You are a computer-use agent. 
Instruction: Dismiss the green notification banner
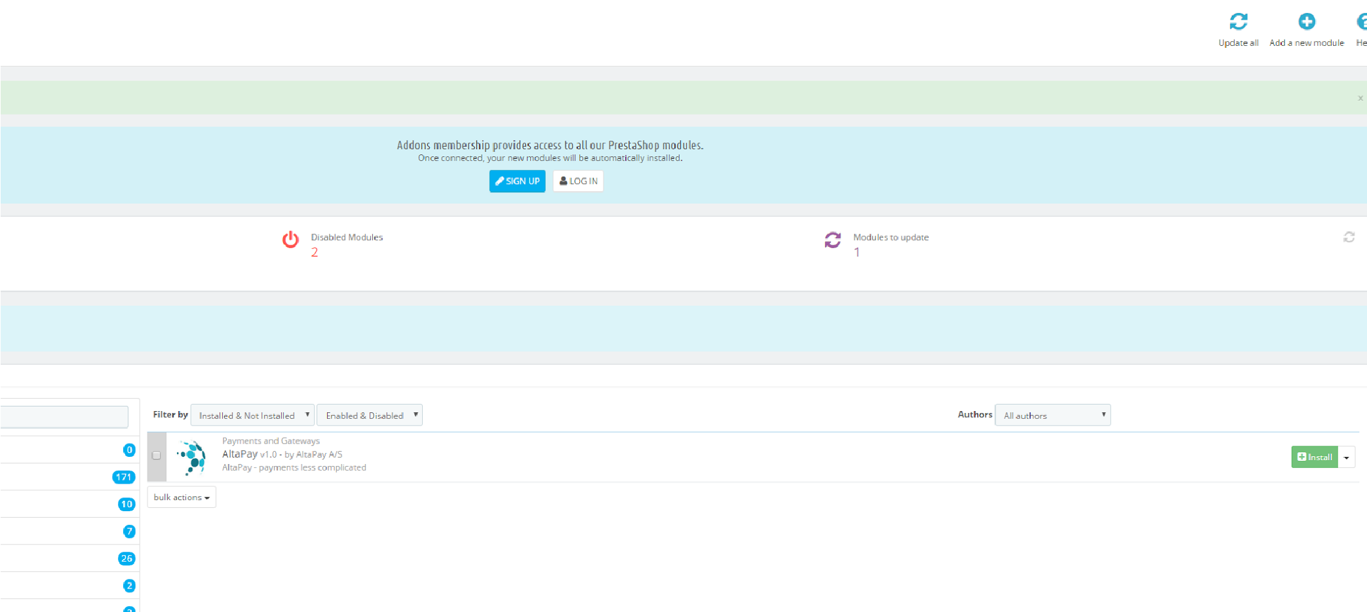(x=1360, y=98)
